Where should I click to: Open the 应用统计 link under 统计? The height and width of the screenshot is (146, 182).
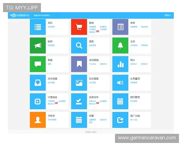pos(133,64)
